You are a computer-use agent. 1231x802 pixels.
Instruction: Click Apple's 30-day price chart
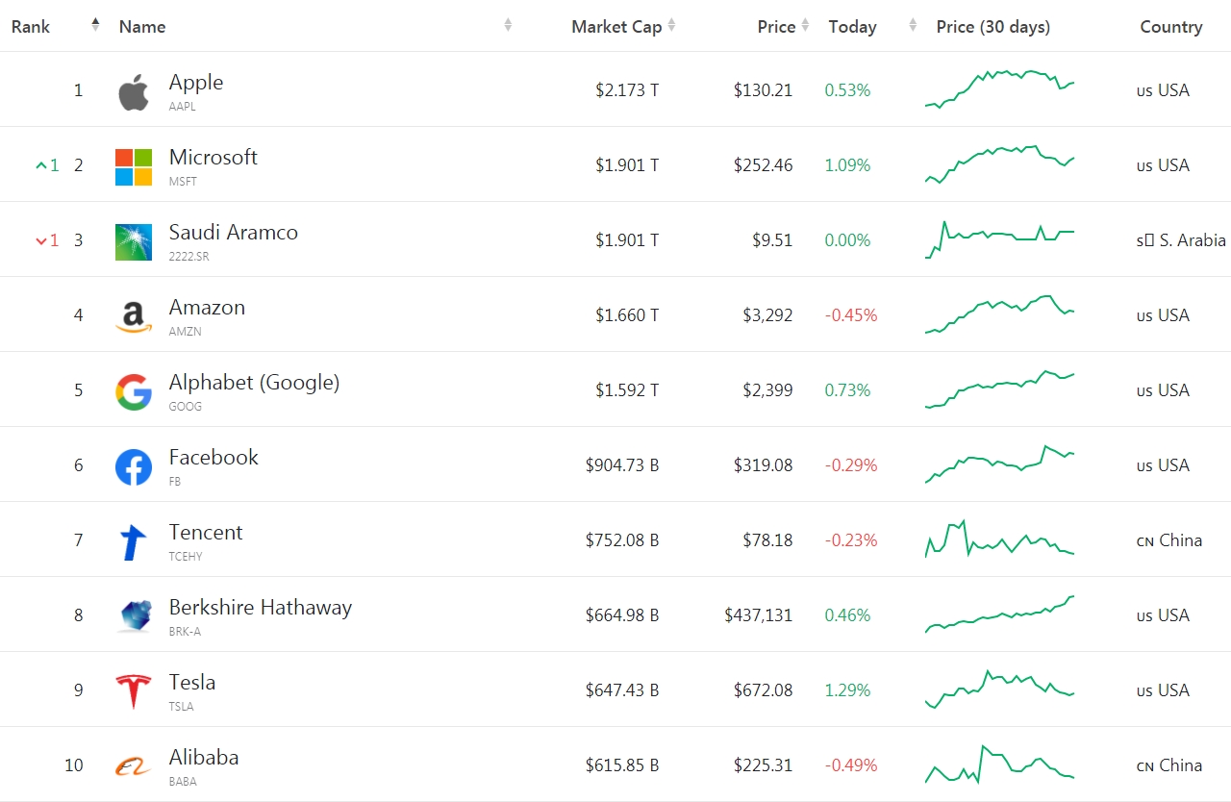[x=999, y=88]
